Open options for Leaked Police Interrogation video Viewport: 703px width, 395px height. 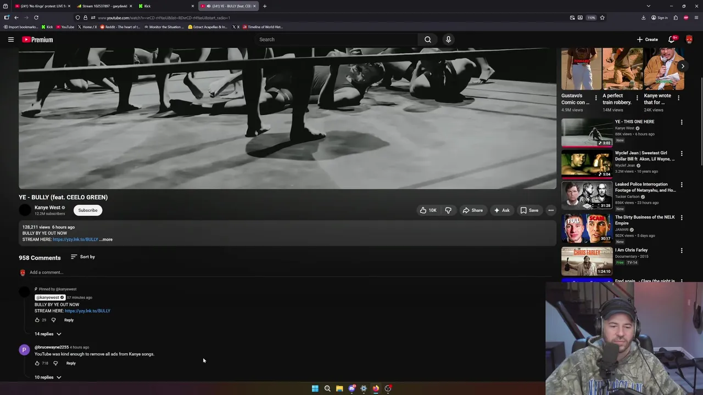pyautogui.click(x=682, y=185)
